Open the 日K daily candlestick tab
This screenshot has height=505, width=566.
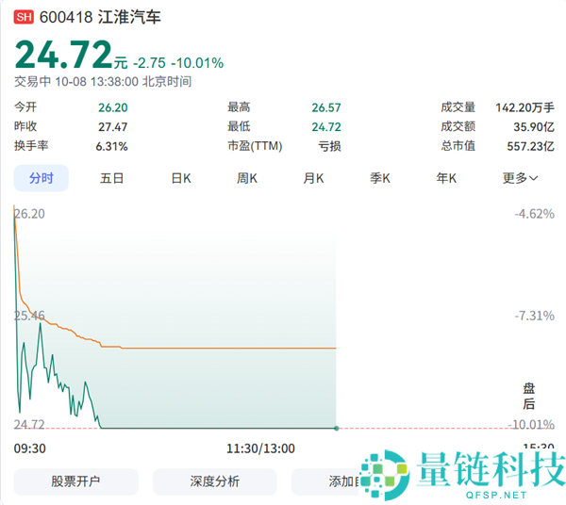(181, 178)
